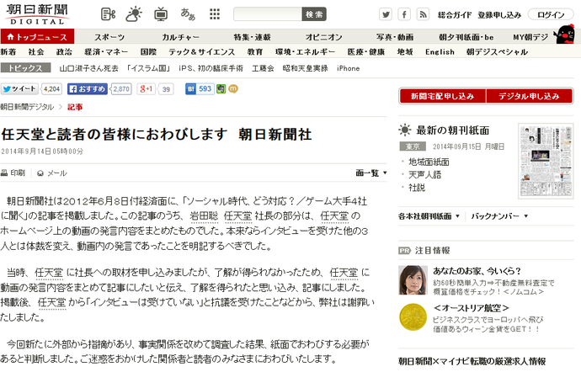The height and width of the screenshot is (372, 581).
Task: Click the green Evernote clip icon
Action: pyautogui.click(x=221, y=89)
